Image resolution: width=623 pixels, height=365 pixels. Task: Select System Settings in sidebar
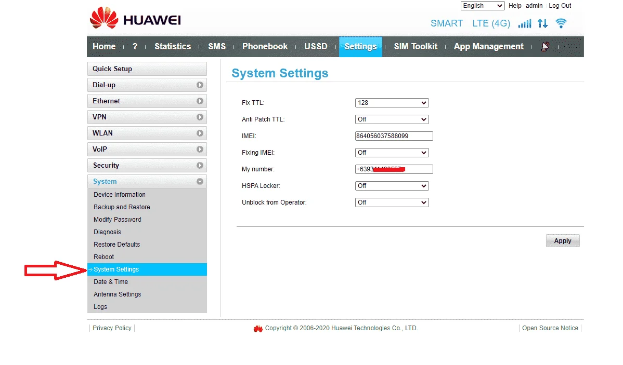tap(147, 269)
